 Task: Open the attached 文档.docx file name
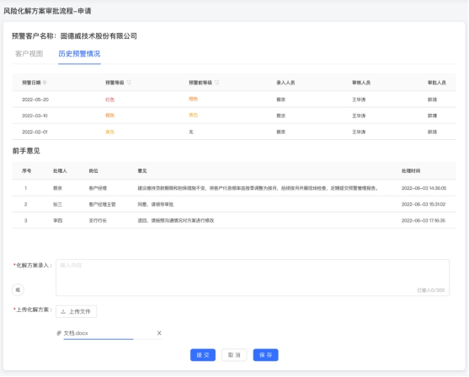click(76, 333)
